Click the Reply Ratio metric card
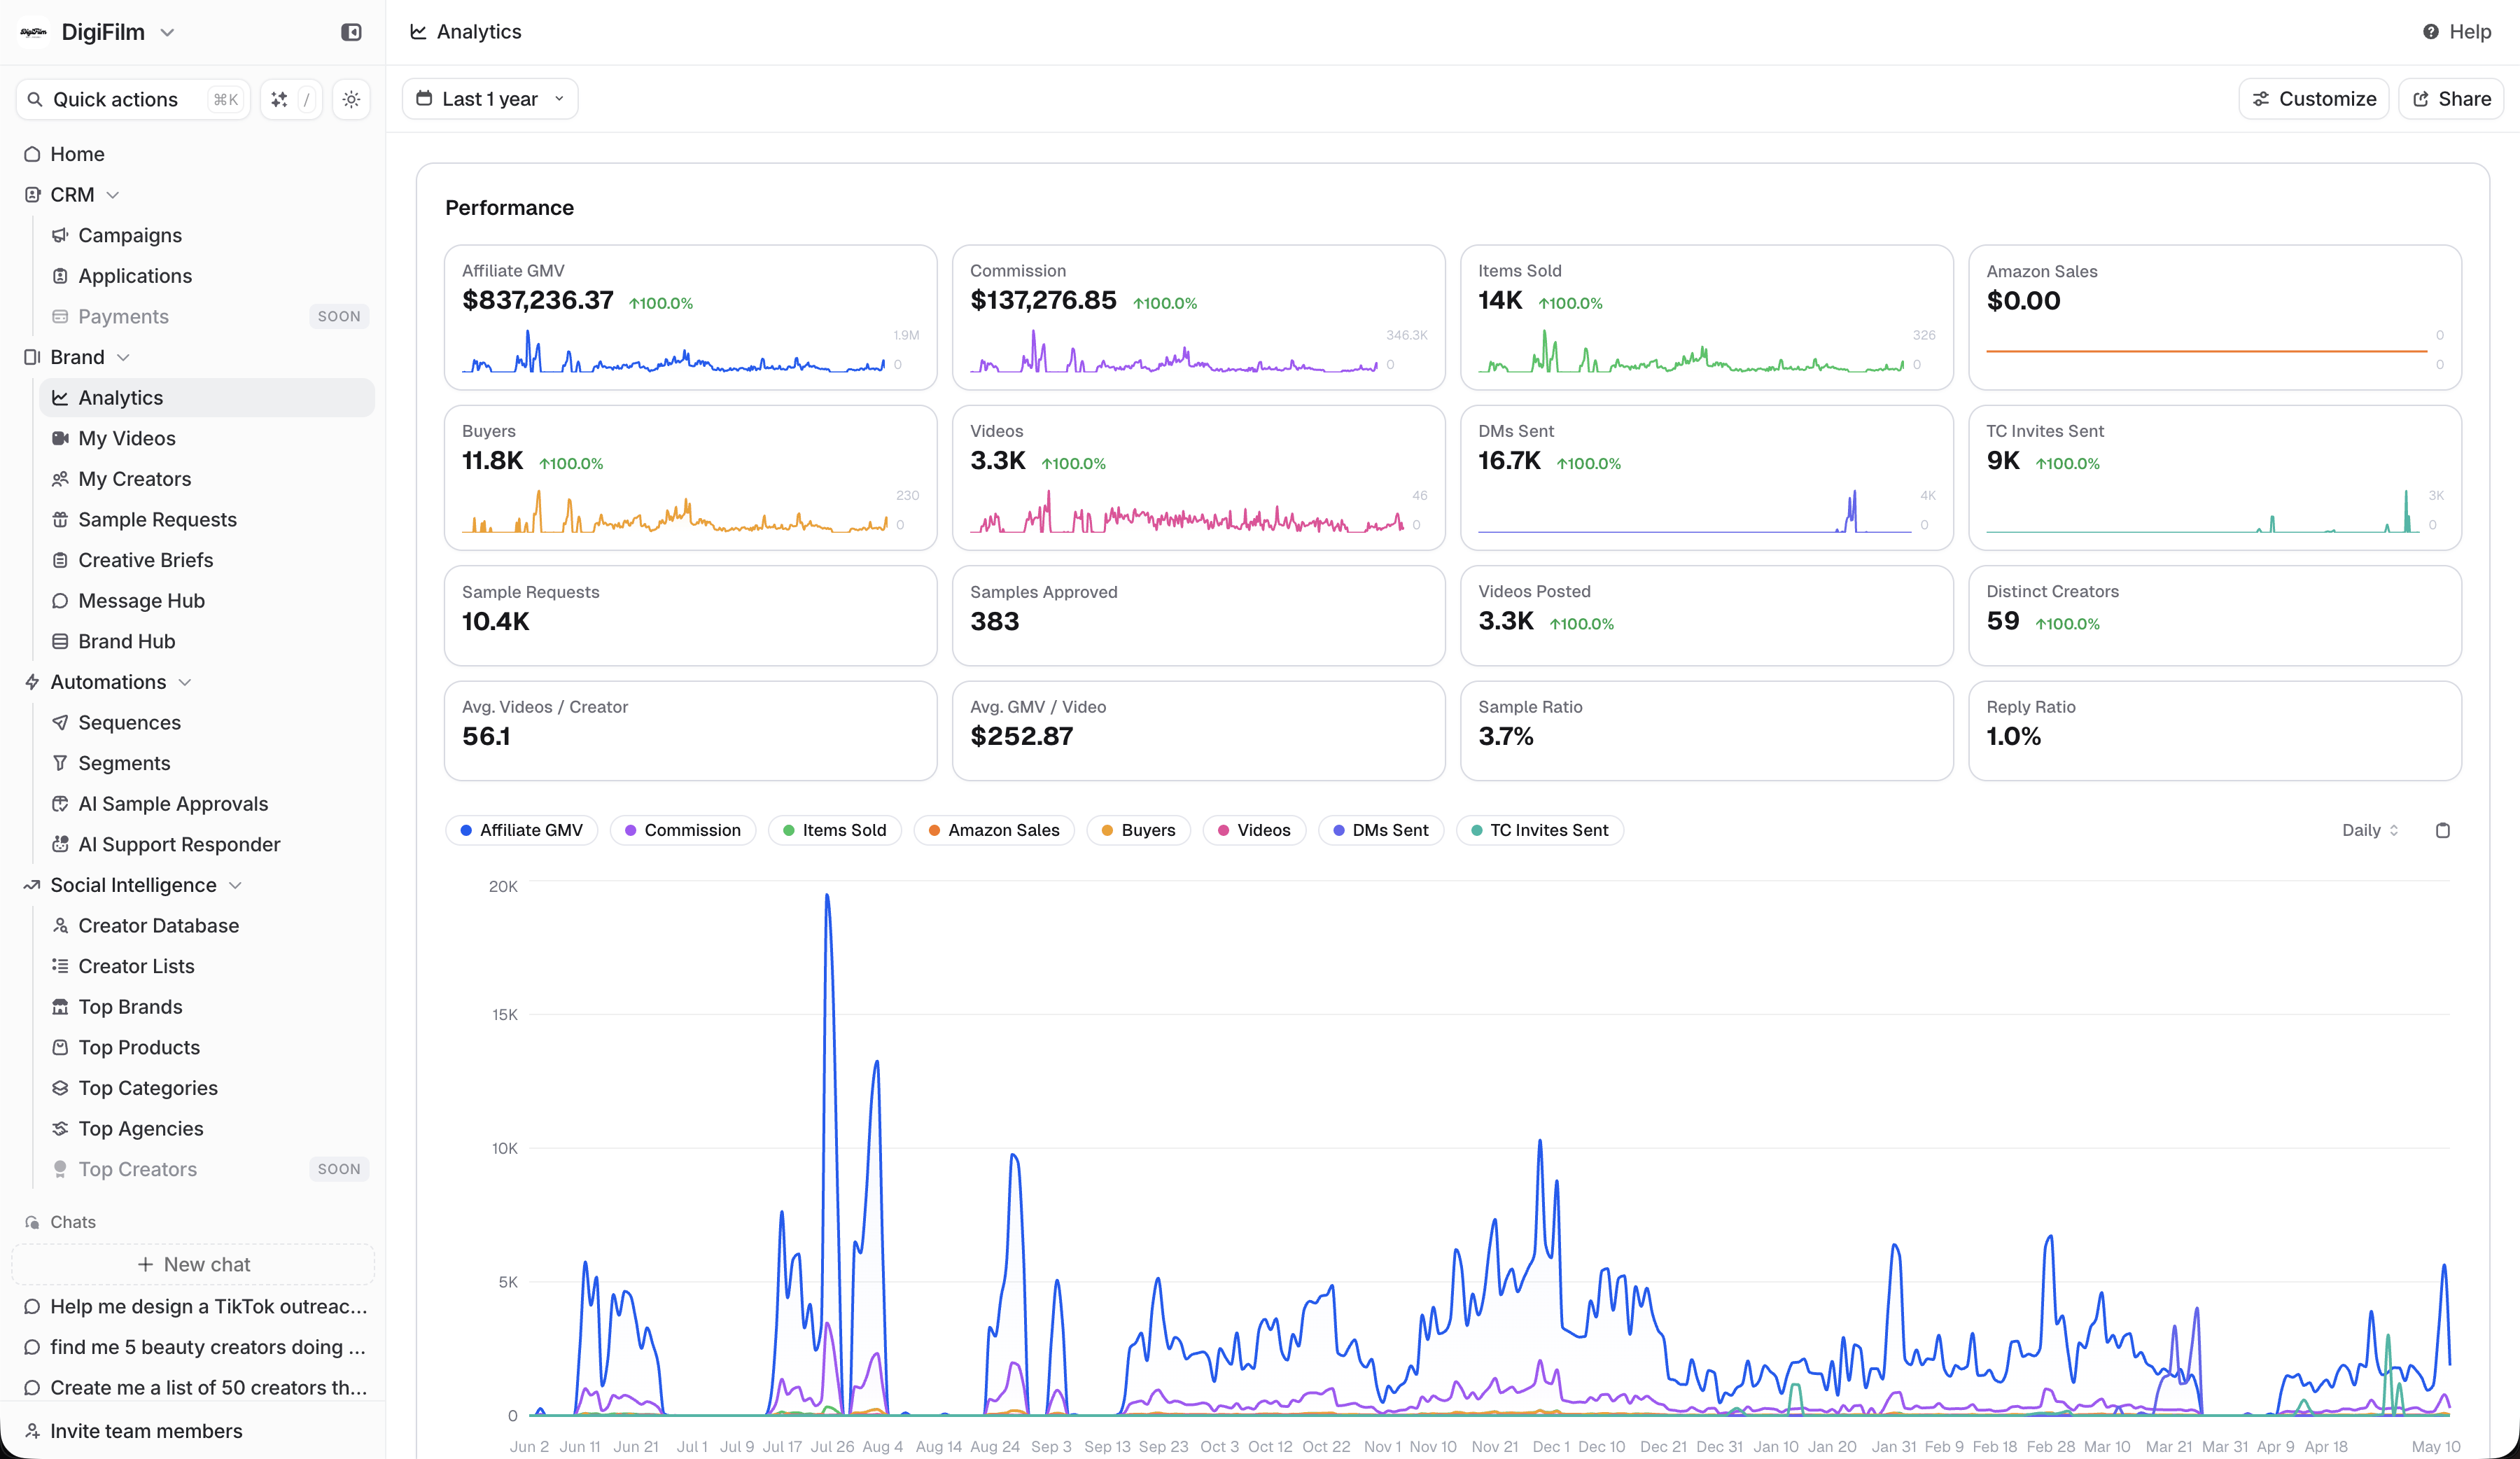The width and height of the screenshot is (2520, 1459). tap(2214, 730)
